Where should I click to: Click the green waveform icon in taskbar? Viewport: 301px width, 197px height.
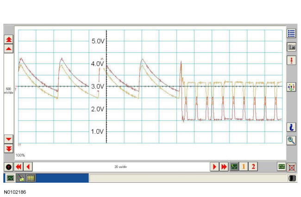[10, 178]
